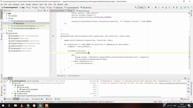Click the red X close icon in Build panel

point(5,93)
